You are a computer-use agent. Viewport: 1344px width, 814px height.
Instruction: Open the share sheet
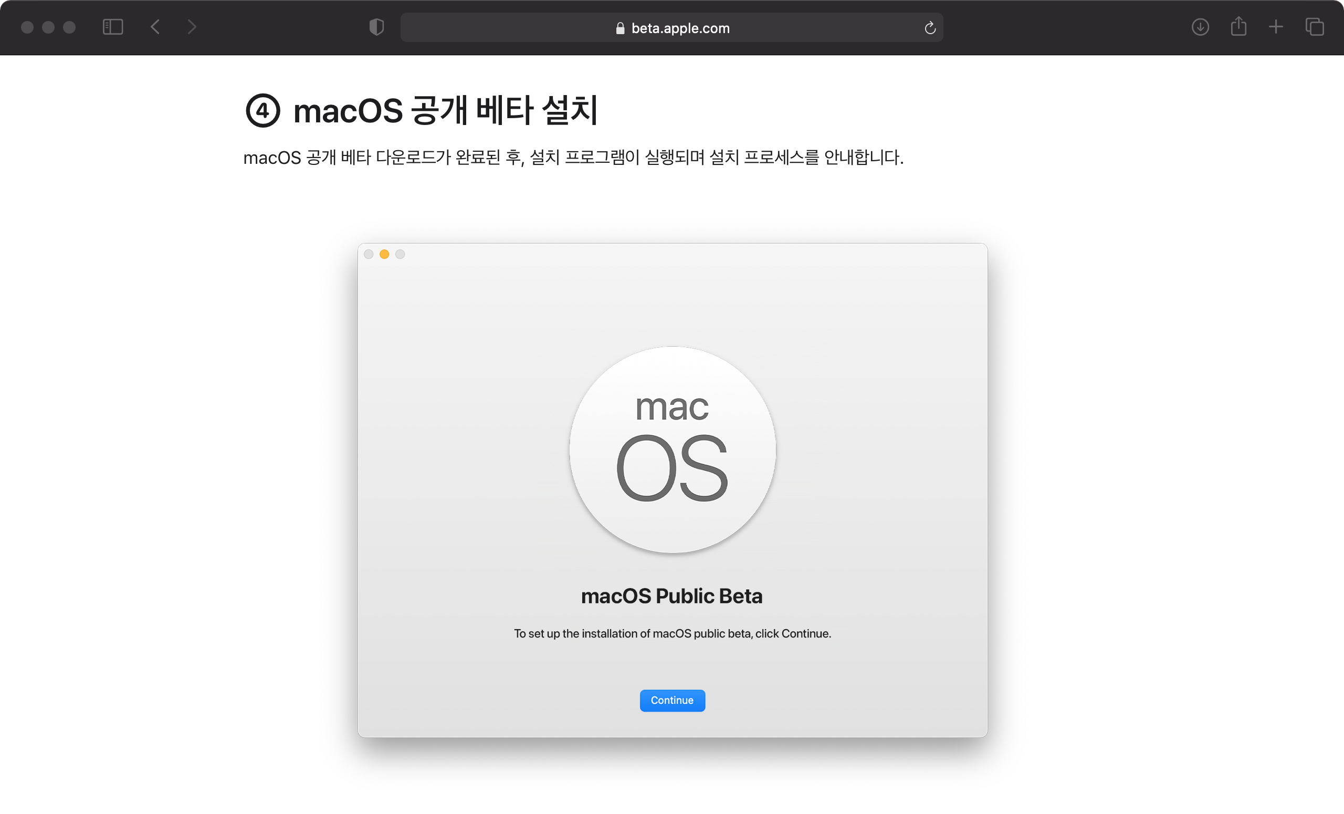[1238, 26]
